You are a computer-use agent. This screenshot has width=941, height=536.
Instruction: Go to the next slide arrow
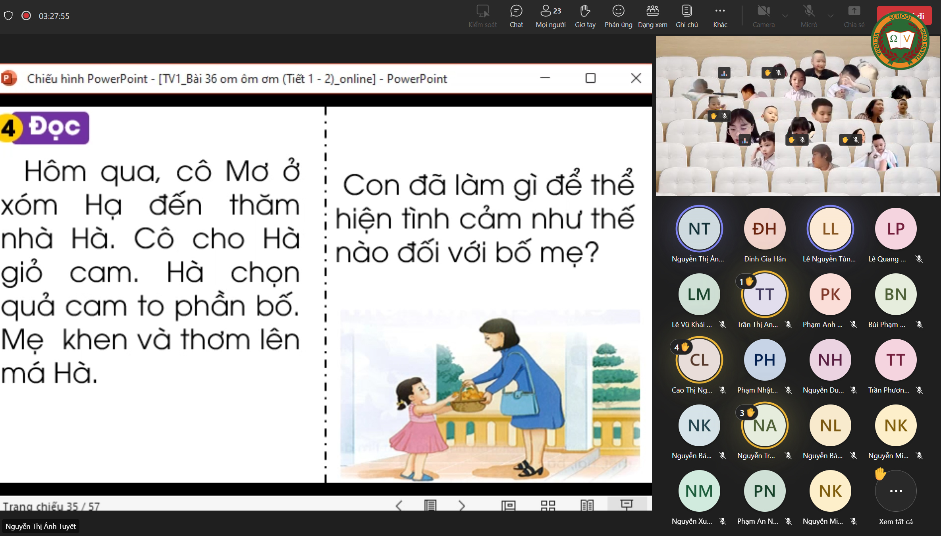[x=461, y=505]
